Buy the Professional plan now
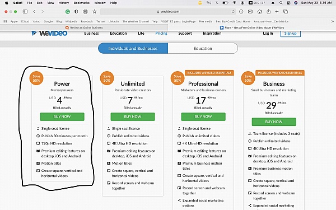 tap(203, 116)
